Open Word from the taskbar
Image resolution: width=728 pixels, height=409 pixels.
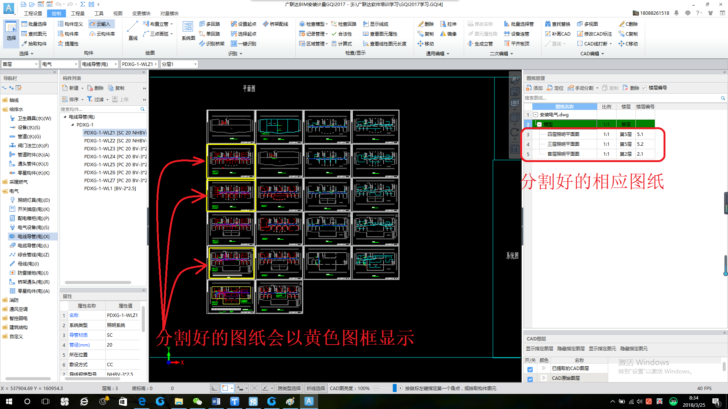[x=216, y=401]
